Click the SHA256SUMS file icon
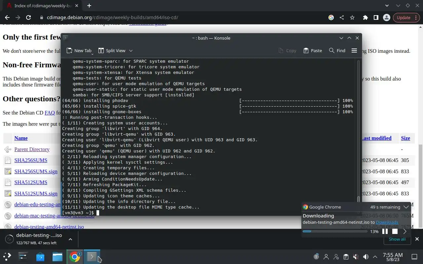 8,160
